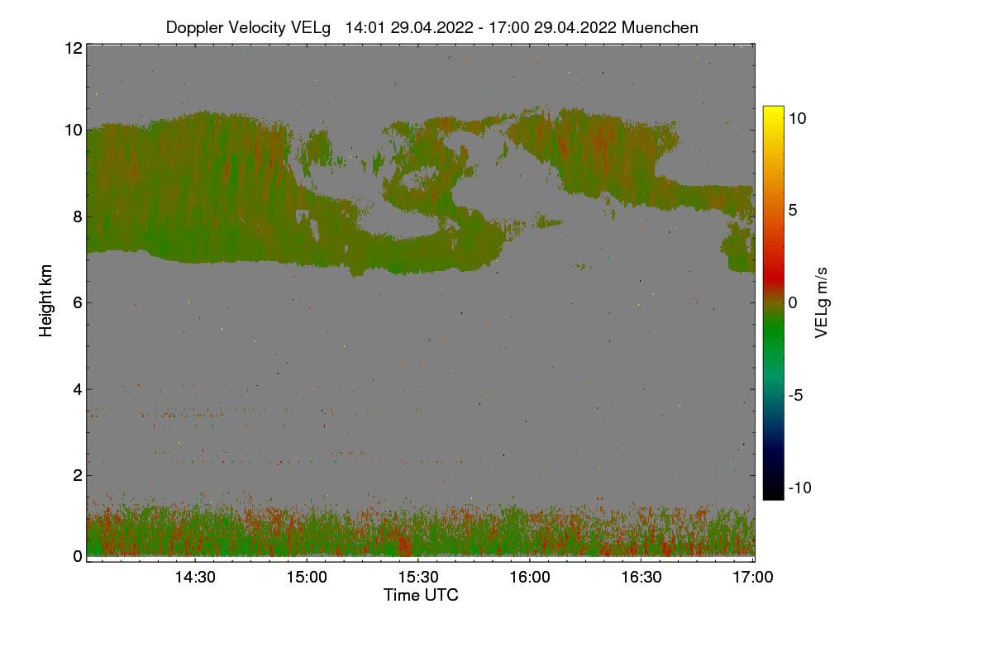Screen dimensions: 992x661
Task: Click the velocity colorbar scale
Action: (x=773, y=302)
